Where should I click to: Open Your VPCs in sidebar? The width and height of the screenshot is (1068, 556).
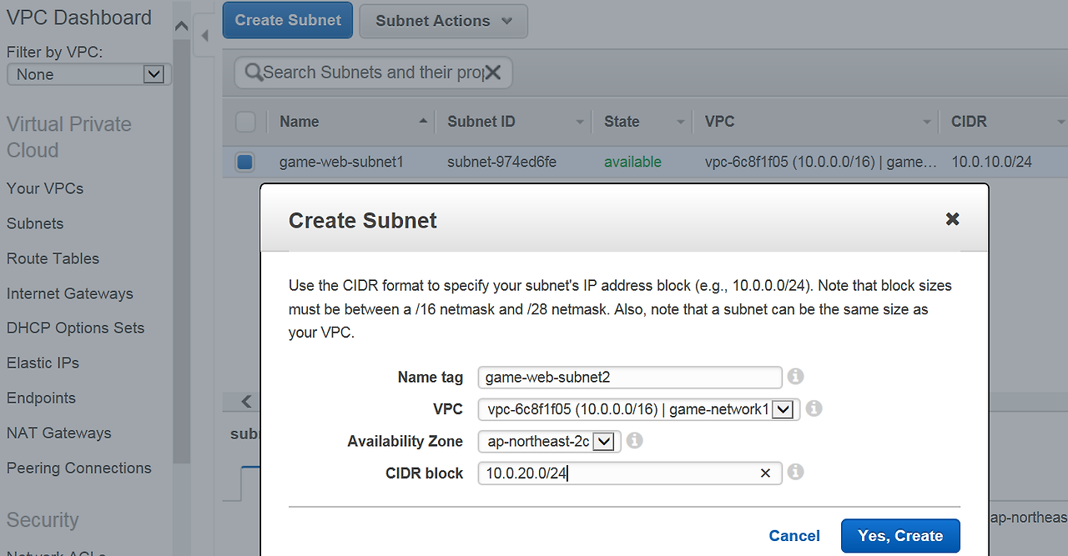click(x=45, y=188)
